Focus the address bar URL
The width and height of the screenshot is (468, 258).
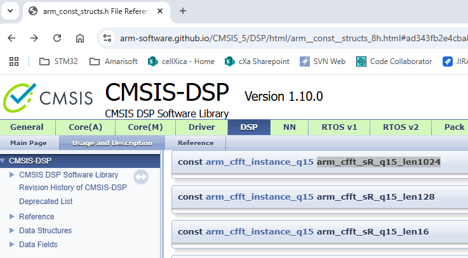click(x=294, y=39)
